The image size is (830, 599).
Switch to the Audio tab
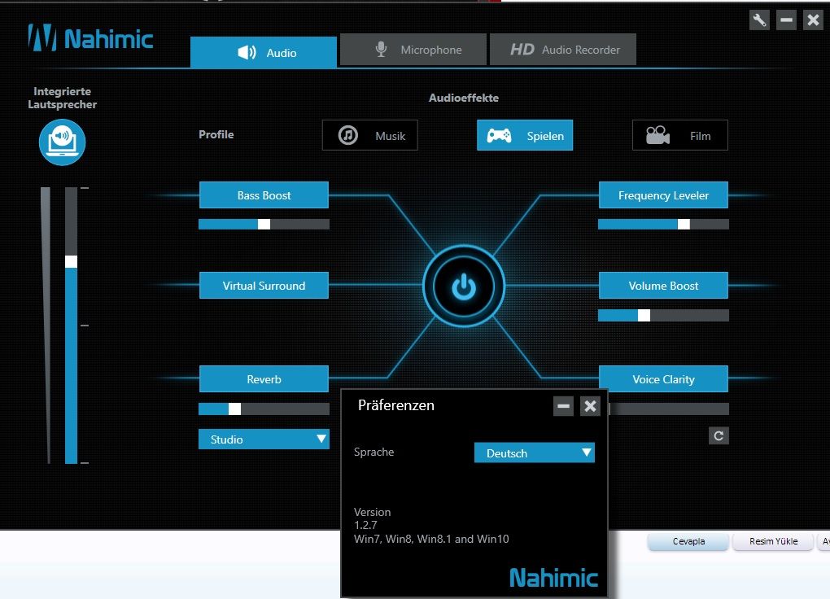[x=264, y=52]
